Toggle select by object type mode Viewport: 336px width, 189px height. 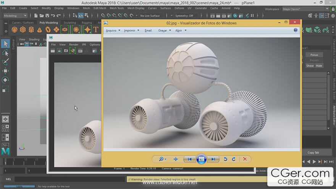coord(81,15)
